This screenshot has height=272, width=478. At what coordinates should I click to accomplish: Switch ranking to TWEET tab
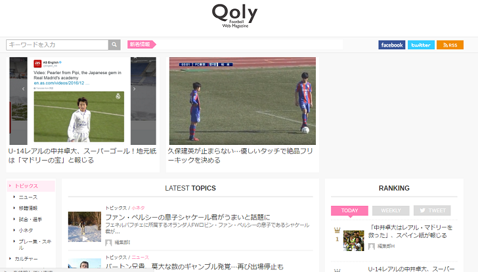coord(432,210)
